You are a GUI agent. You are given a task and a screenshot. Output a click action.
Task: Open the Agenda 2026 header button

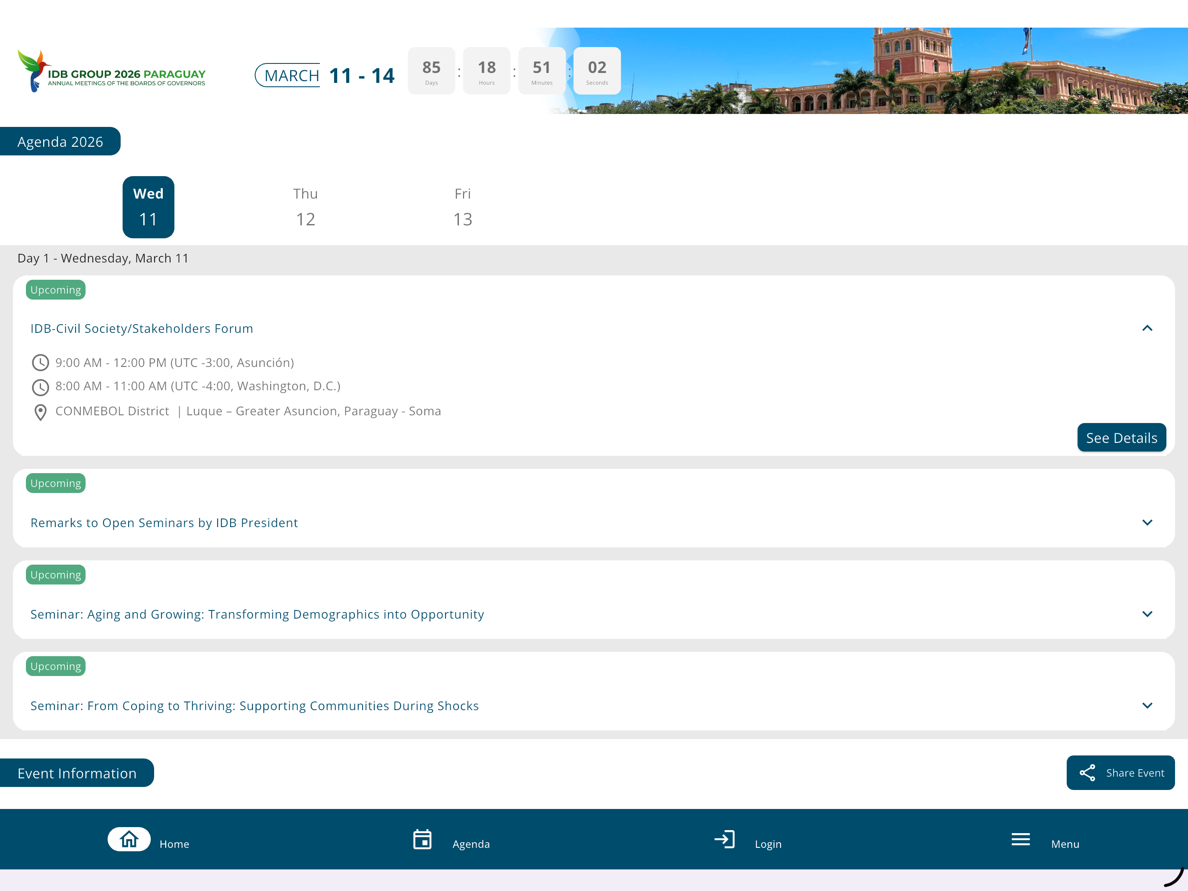click(60, 141)
